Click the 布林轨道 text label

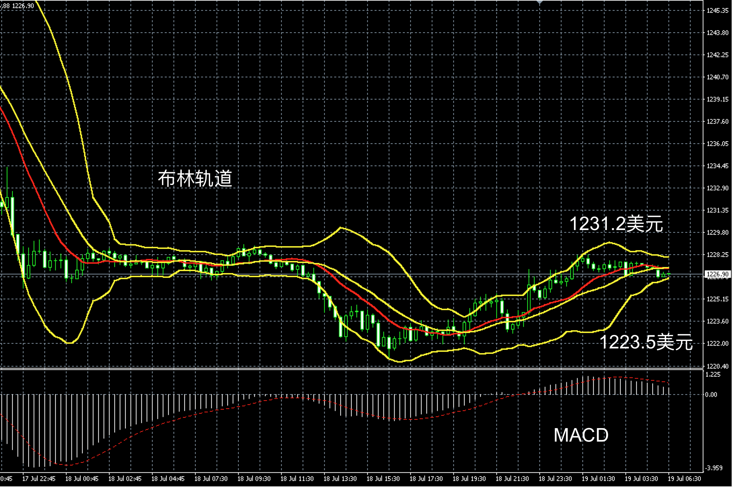195,179
